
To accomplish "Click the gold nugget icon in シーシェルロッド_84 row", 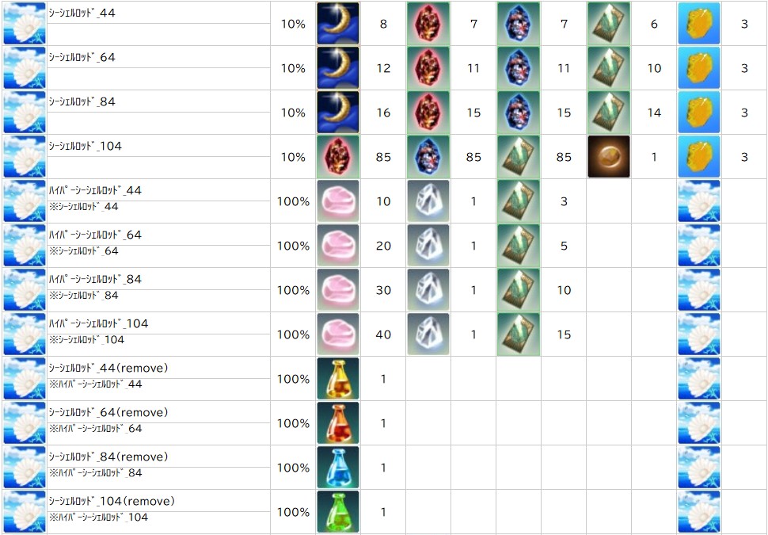I will coord(699,113).
